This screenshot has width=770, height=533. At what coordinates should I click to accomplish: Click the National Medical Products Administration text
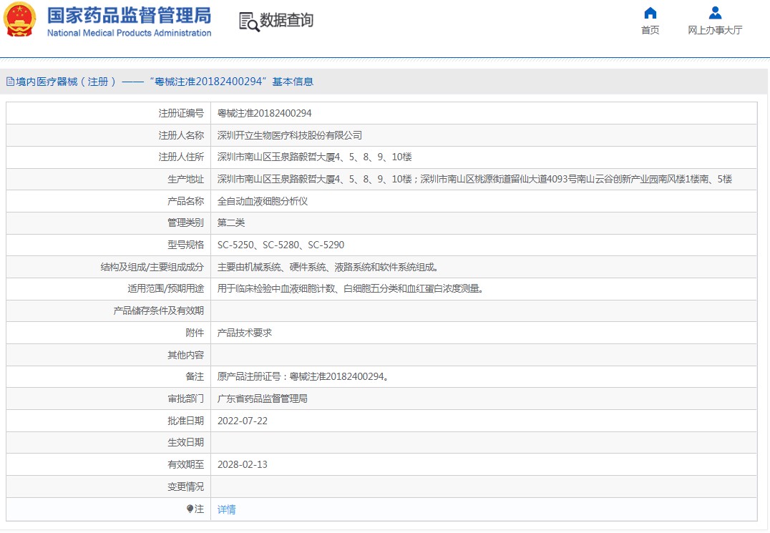tap(129, 33)
